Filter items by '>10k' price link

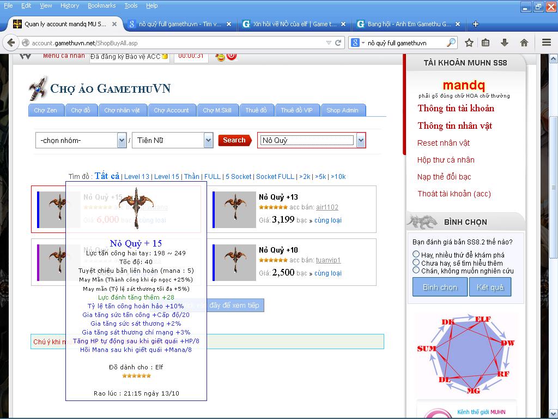click(338, 177)
